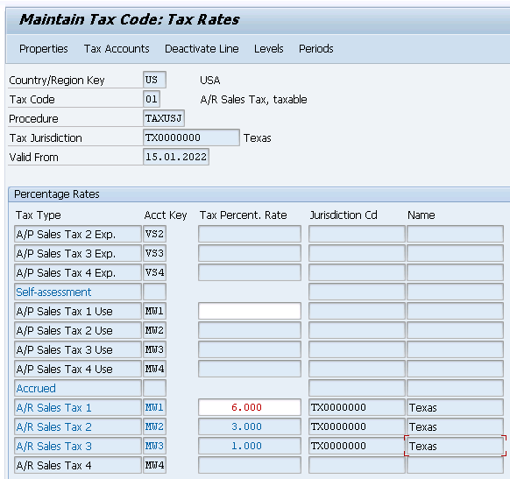
Task: Click the Procedure field TAXUSJ
Action: [164, 118]
